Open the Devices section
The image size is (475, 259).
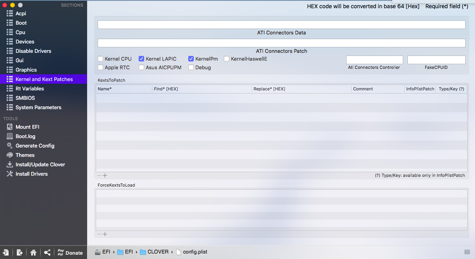(x=43, y=41)
